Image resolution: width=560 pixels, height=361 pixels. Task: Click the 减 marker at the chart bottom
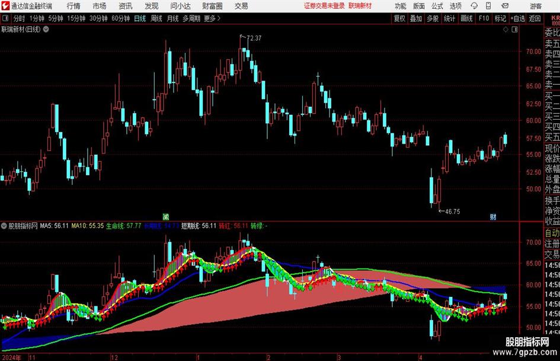click(166, 216)
